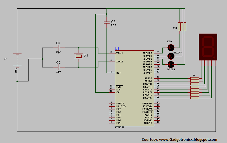The image size is (227, 143).
Task: Click the P1.1/T2EX pin label
Action: click(x=121, y=106)
